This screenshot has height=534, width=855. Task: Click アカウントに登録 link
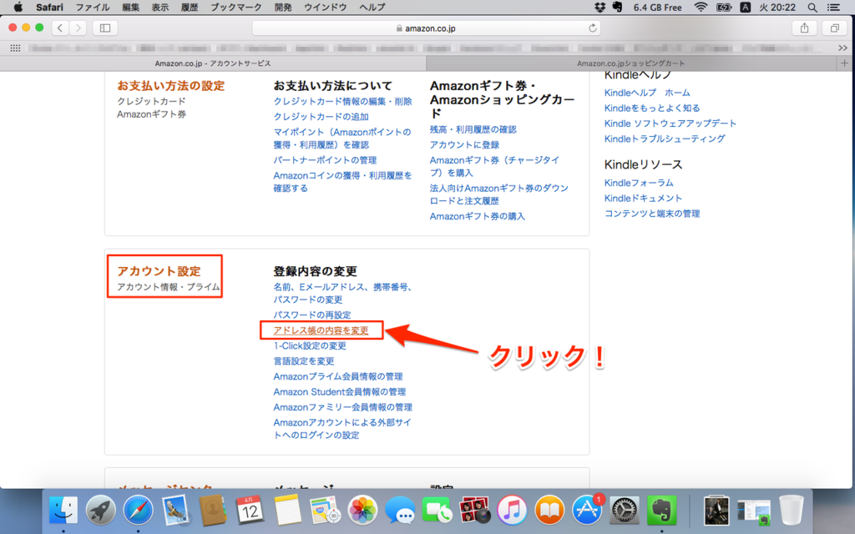click(x=464, y=144)
